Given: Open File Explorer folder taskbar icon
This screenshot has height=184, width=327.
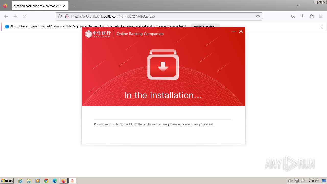Looking at the screenshot, I should tap(29, 181).
